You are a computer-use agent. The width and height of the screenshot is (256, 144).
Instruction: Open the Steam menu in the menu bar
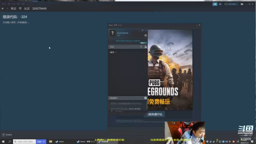pos(4,4)
